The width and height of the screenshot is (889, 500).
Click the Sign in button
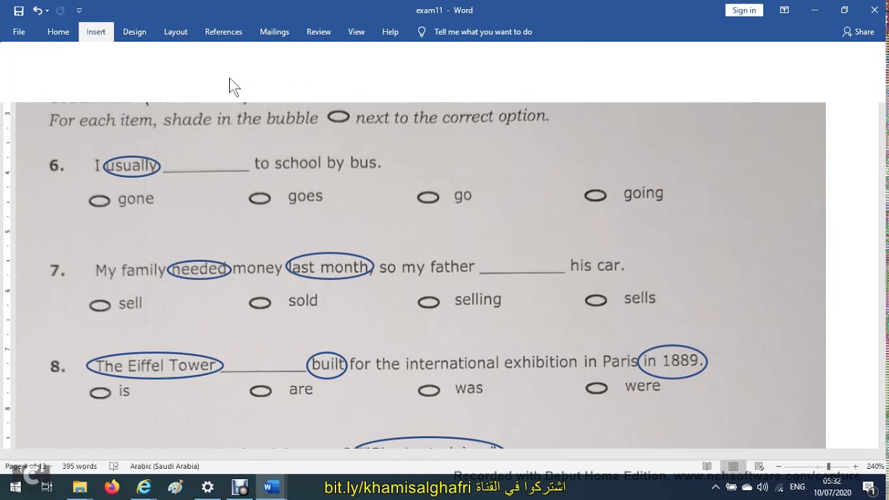[x=744, y=10]
